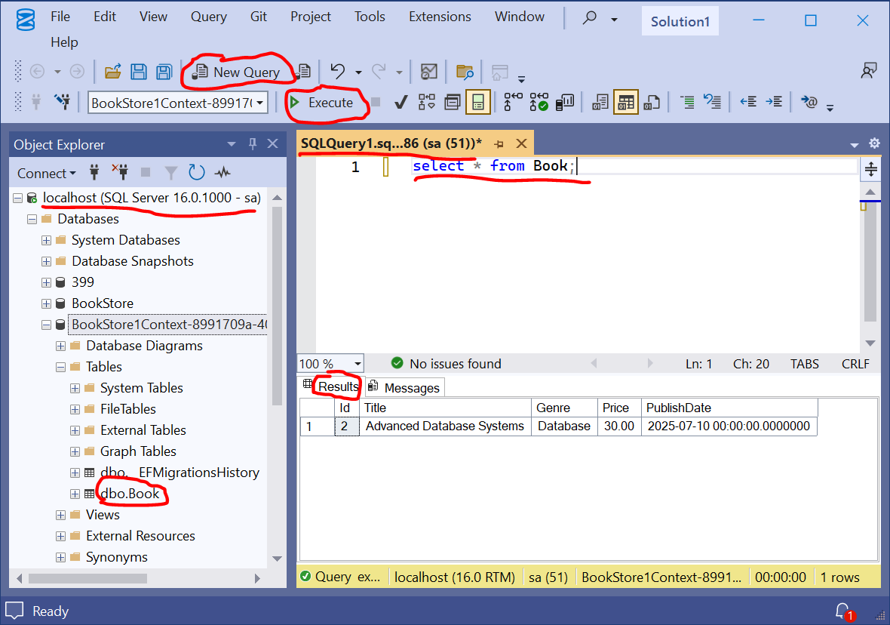Close the SQLQuery1 tab

(x=521, y=143)
